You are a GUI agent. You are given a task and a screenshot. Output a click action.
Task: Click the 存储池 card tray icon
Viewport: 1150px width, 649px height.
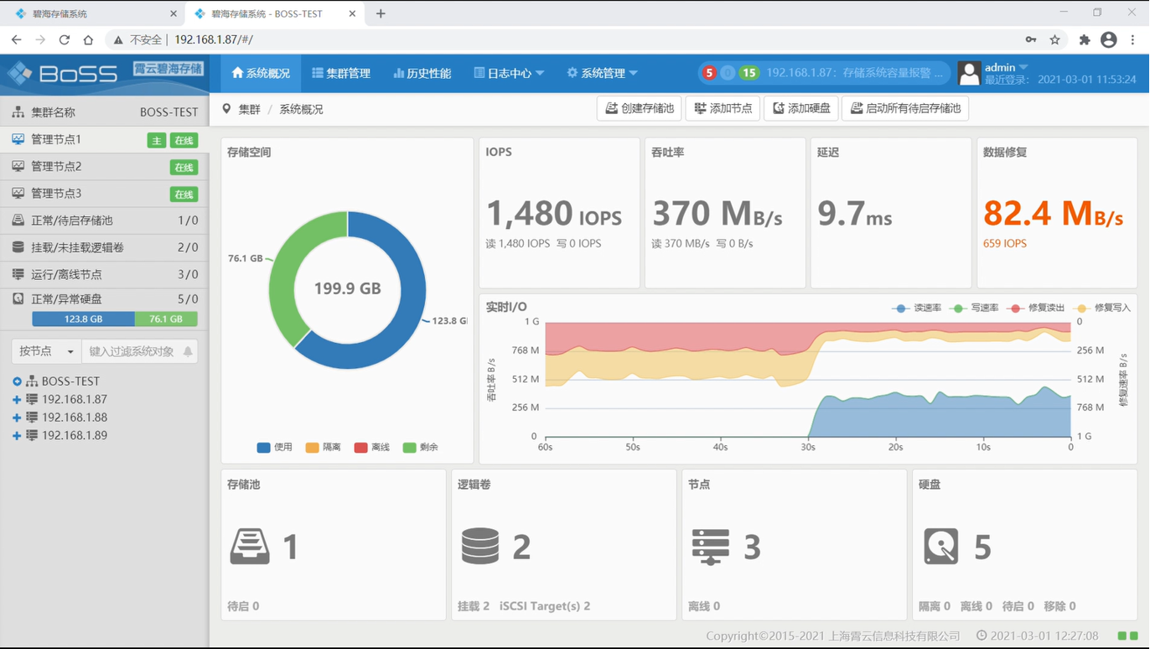[250, 547]
